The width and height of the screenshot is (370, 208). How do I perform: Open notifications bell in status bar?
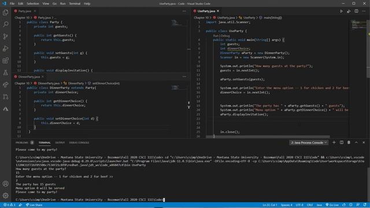(365, 205)
